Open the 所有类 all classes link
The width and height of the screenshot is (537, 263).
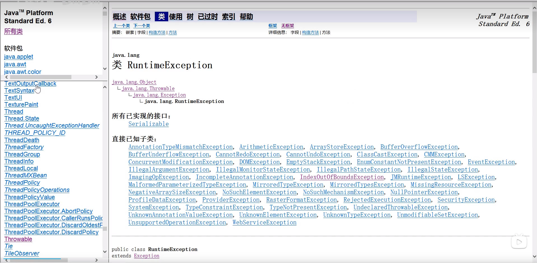coord(13,31)
